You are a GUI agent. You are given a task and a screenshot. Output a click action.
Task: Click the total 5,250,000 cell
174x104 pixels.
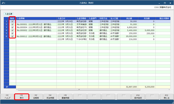(x=147, y=87)
